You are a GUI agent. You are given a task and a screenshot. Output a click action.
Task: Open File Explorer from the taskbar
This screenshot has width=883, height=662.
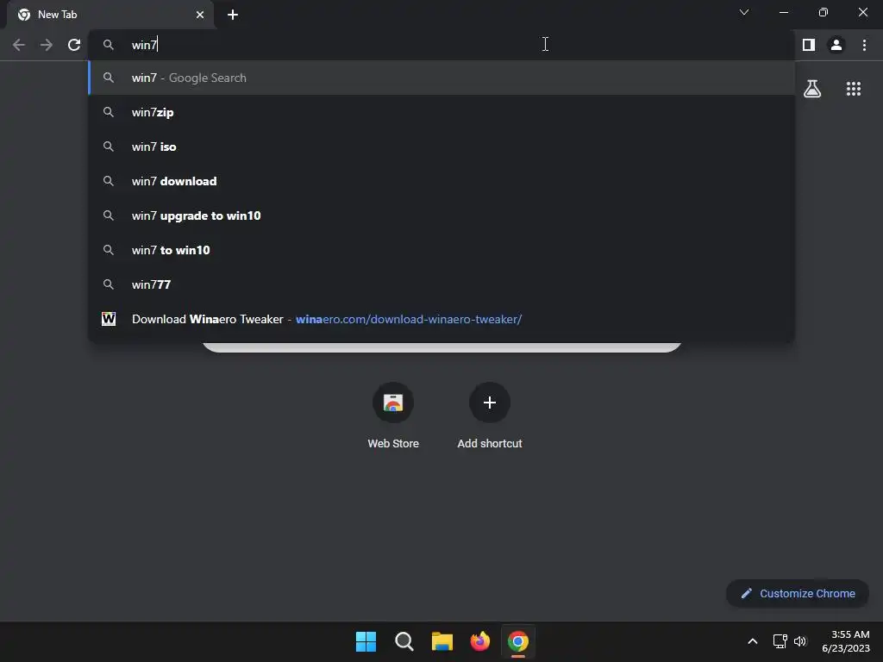[x=442, y=641]
